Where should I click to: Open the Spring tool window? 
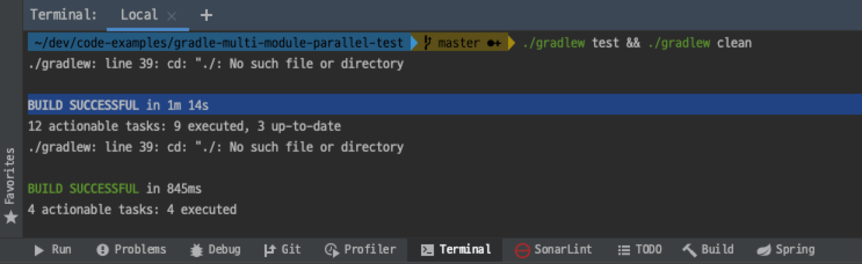[x=785, y=250]
